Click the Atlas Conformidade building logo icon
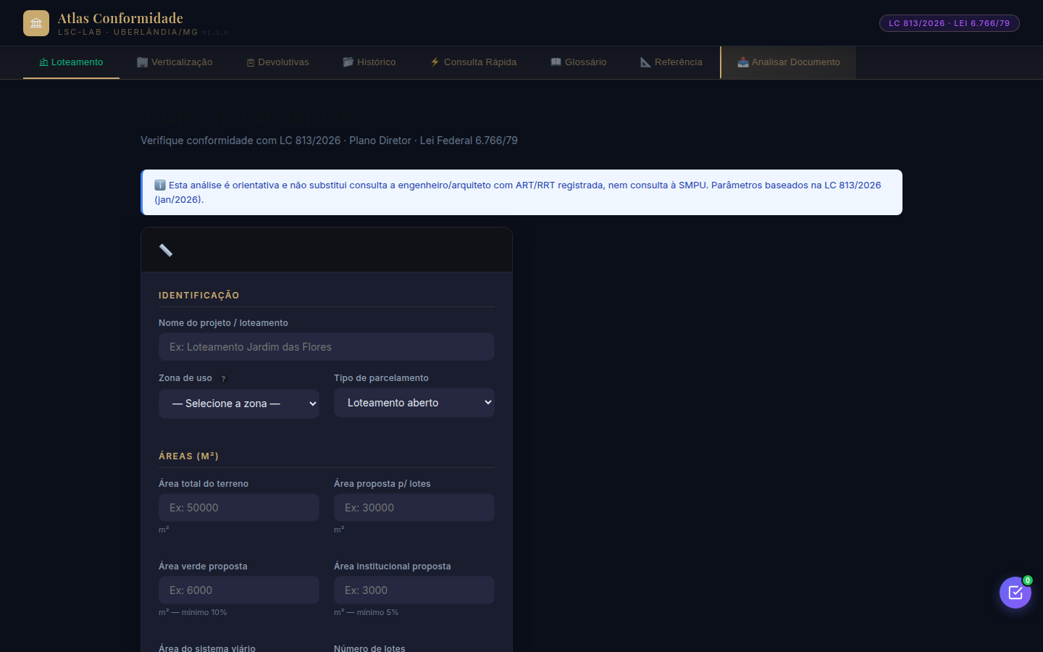Viewport: 1043px width, 652px height. (36, 23)
